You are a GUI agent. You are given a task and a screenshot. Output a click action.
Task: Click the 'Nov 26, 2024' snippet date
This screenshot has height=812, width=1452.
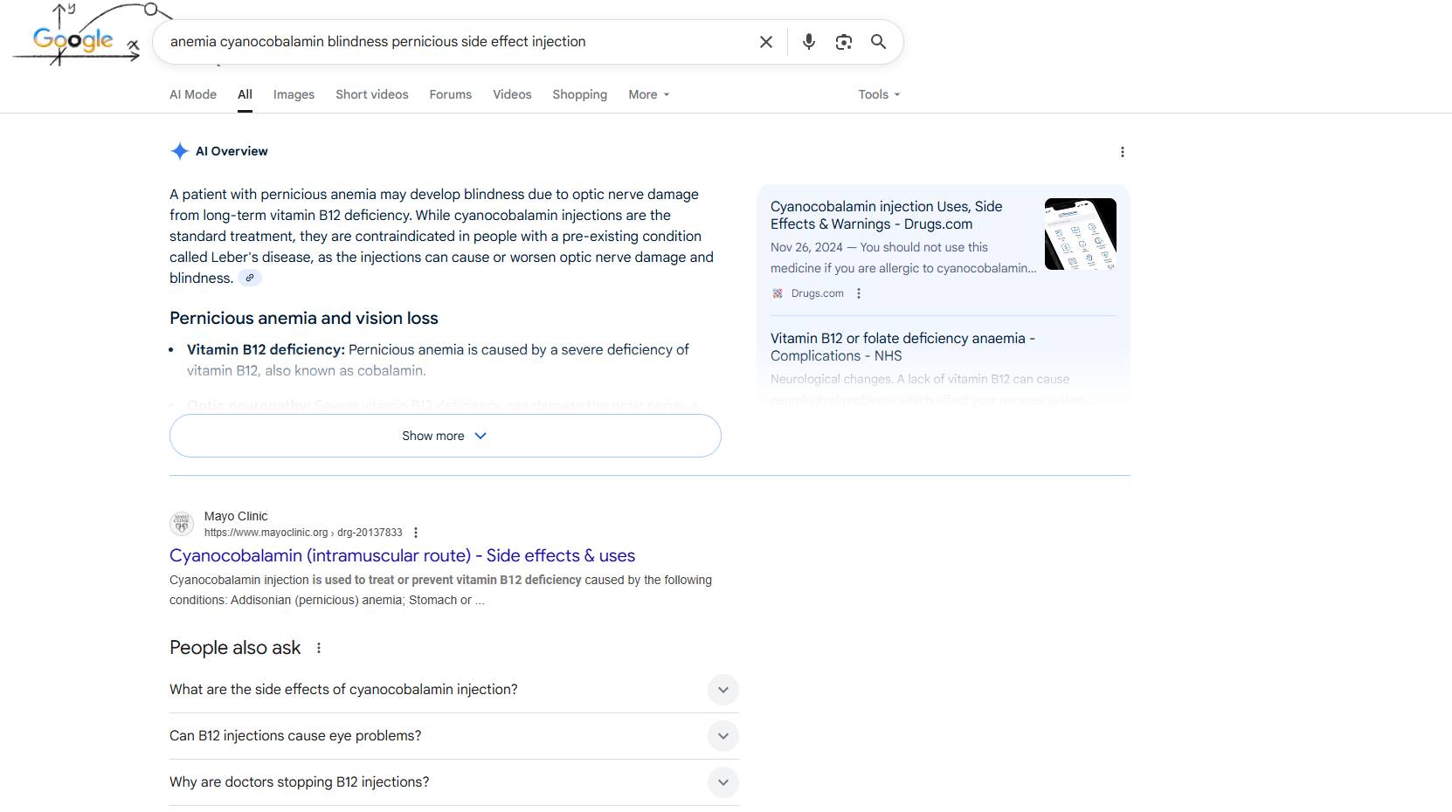click(807, 247)
